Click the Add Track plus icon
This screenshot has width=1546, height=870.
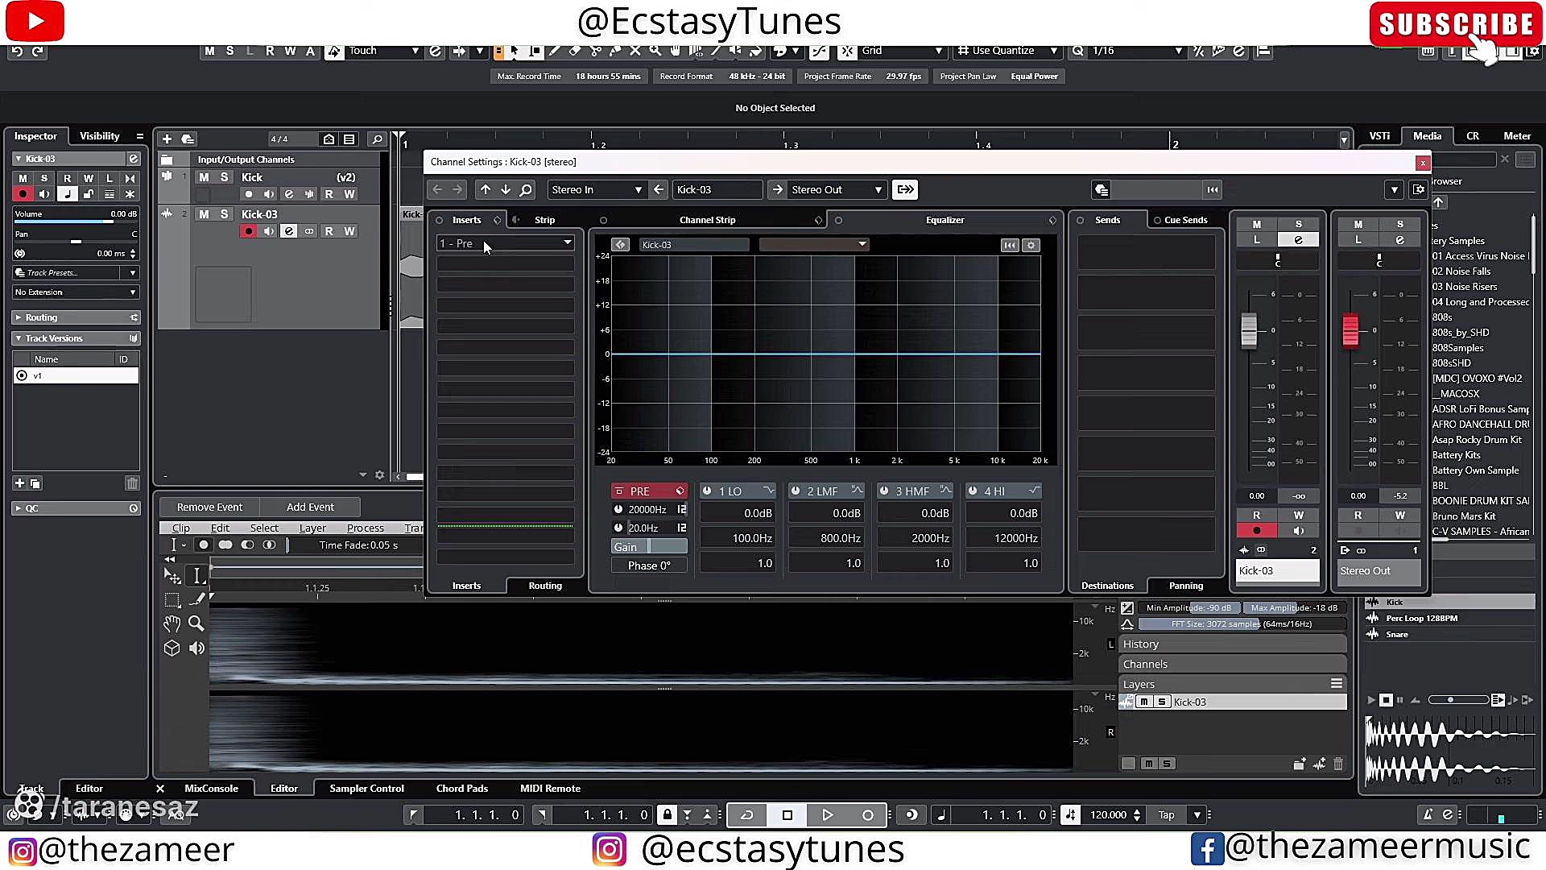click(167, 139)
